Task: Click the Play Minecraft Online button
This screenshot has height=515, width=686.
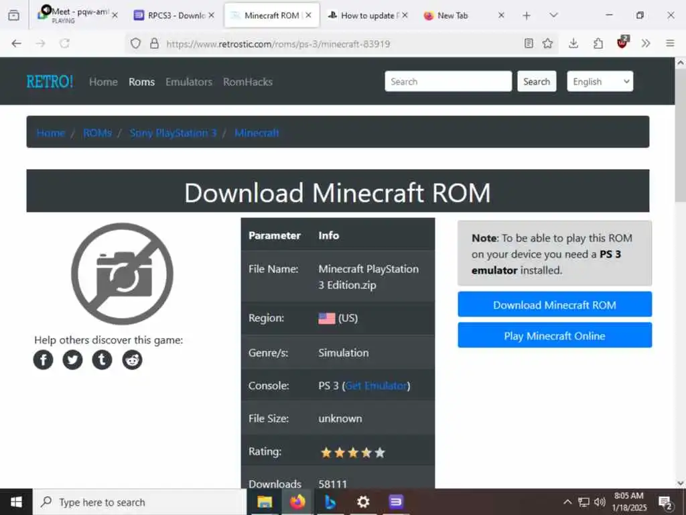Action: tap(555, 335)
